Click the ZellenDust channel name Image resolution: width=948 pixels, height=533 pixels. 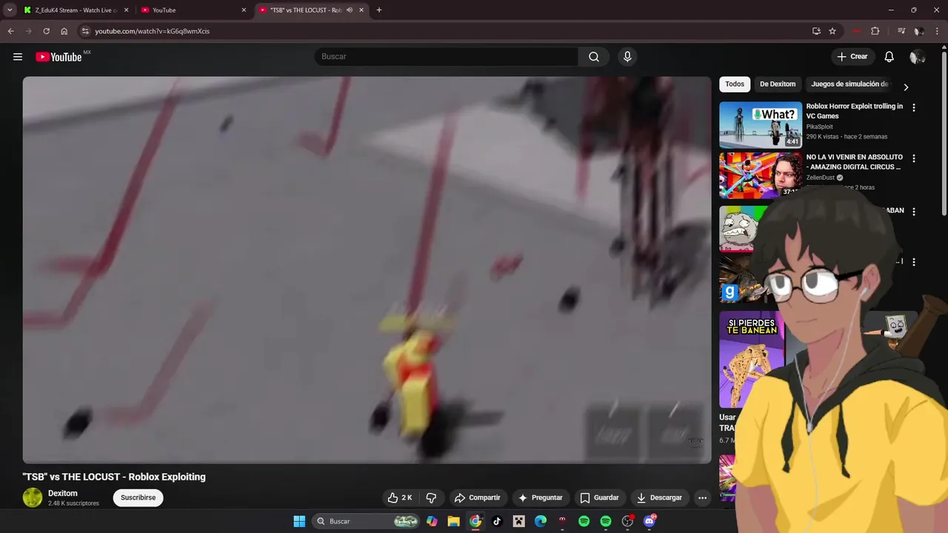pos(821,178)
